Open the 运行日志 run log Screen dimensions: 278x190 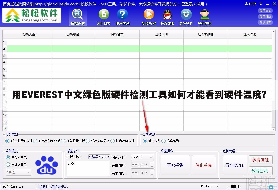click(x=104, y=17)
